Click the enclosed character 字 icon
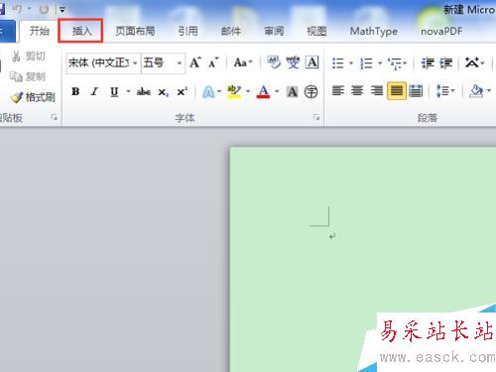 click(310, 91)
